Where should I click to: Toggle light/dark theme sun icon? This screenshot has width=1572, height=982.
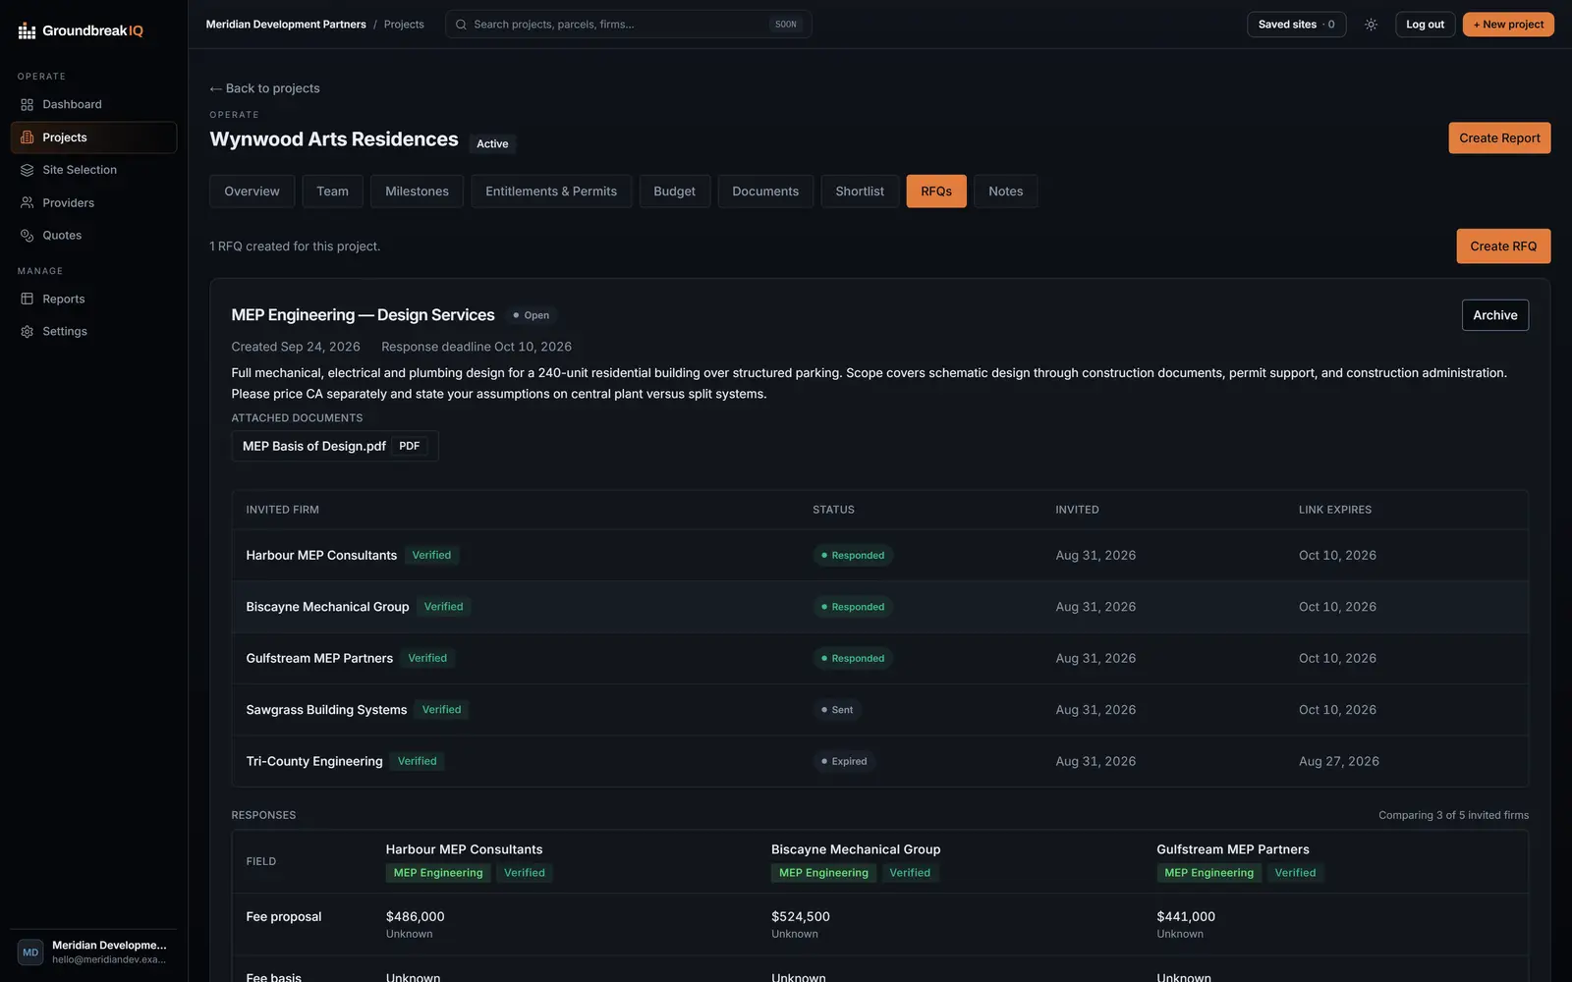pos(1371,25)
